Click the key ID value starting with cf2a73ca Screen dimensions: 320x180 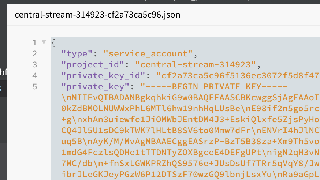(238, 76)
